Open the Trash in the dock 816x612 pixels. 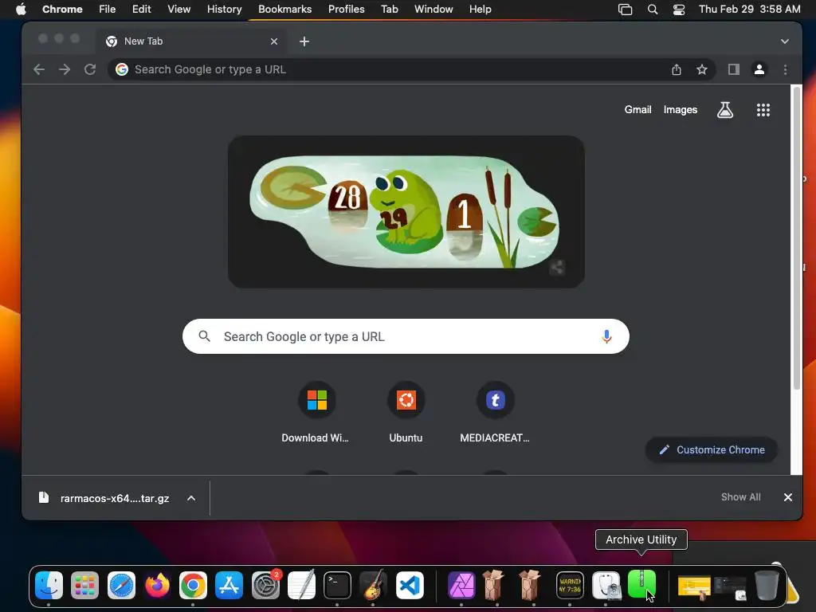766,585
